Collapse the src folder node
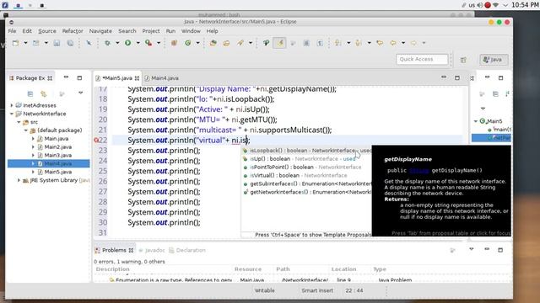 tap(19, 122)
